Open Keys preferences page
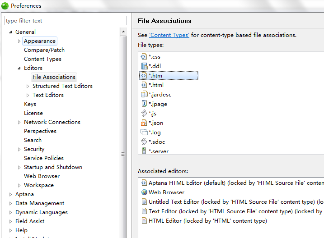The height and width of the screenshot is (238, 324). coord(30,104)
